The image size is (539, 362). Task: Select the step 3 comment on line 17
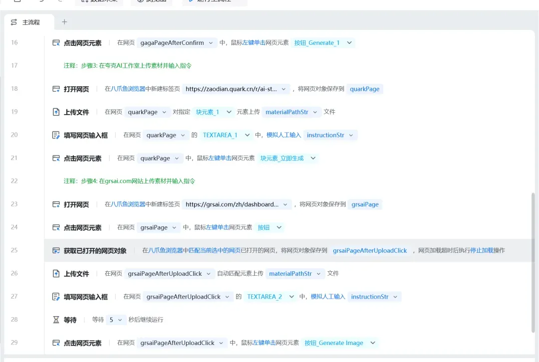pos(128,66)
